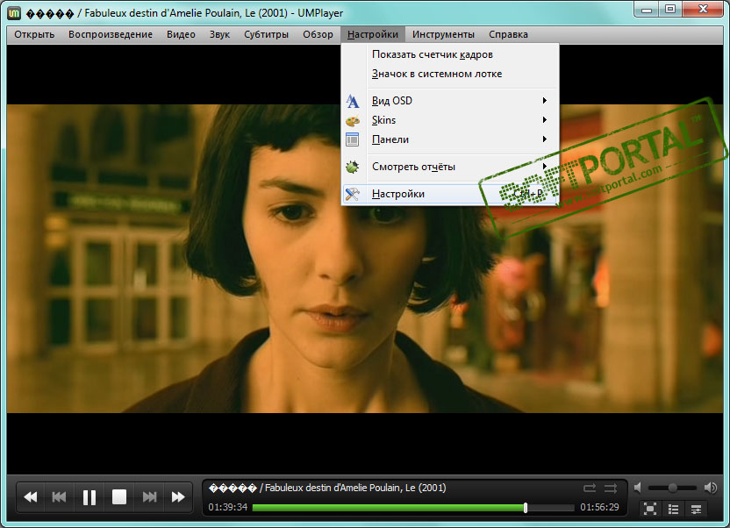Expand the Skins submenu
Image resolution: width=730 pixels, height=528 pixels.
450,120
